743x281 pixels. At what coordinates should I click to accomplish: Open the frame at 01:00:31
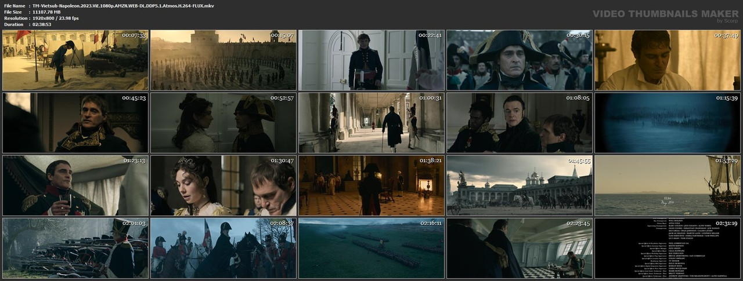coord(371,122)
